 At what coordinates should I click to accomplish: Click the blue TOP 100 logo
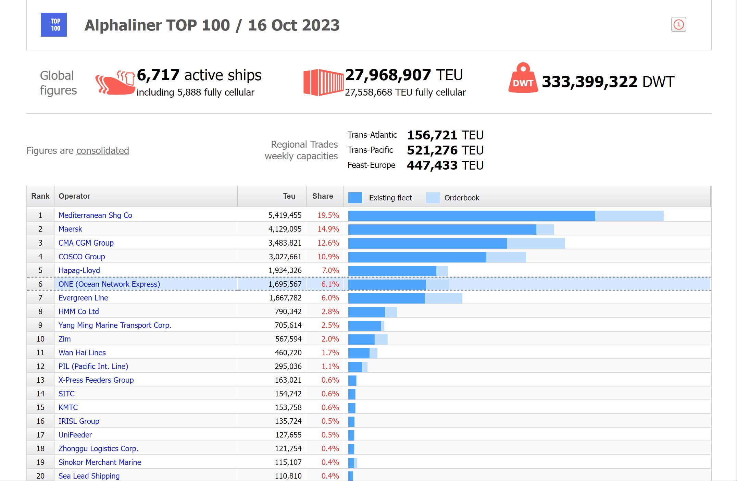pos(54,25)
